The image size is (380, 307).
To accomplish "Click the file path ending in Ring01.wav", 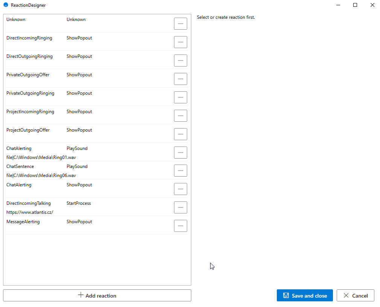I will [41, 157].
